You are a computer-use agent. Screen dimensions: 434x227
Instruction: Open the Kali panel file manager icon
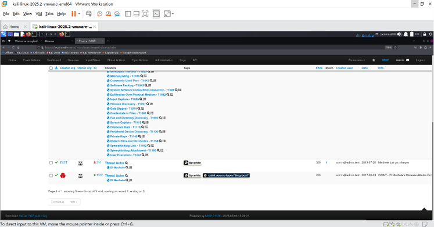pos(16,34)
